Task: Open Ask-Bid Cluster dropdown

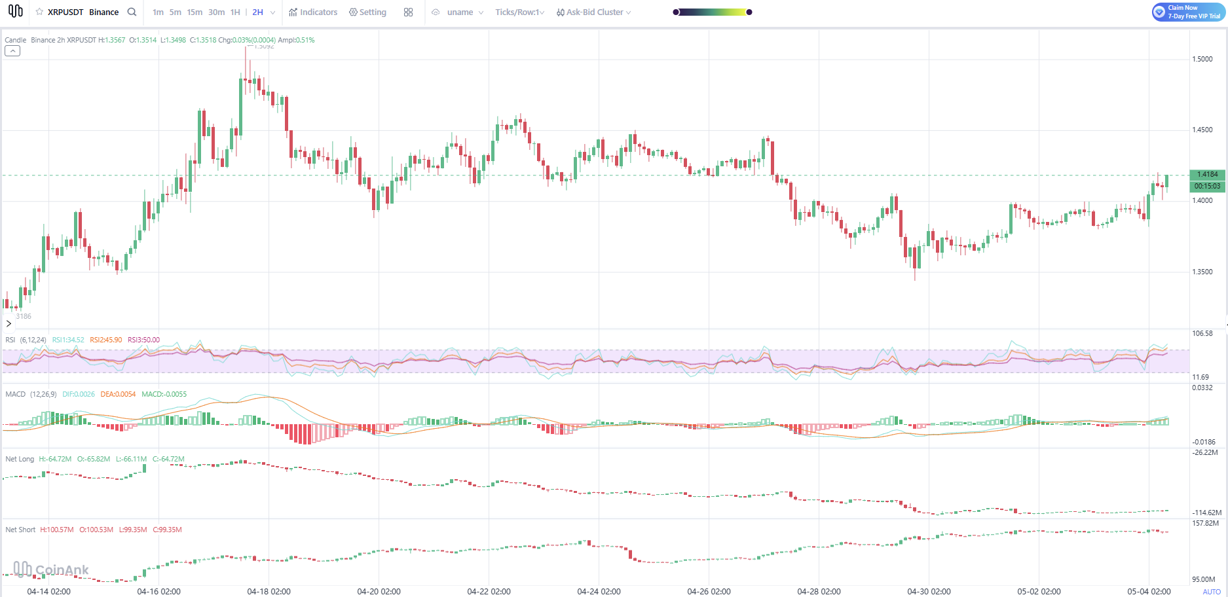Action: [593, 12]
